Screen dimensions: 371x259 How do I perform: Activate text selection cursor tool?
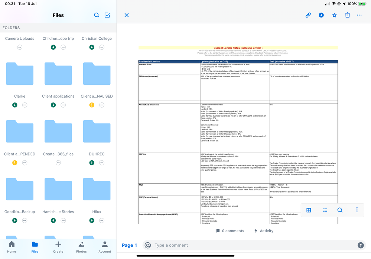coord(357,210)
